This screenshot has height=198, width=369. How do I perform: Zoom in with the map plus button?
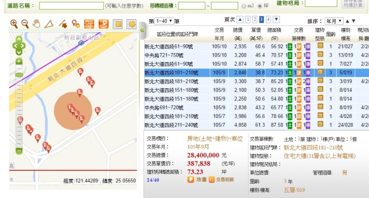(19, 62)
